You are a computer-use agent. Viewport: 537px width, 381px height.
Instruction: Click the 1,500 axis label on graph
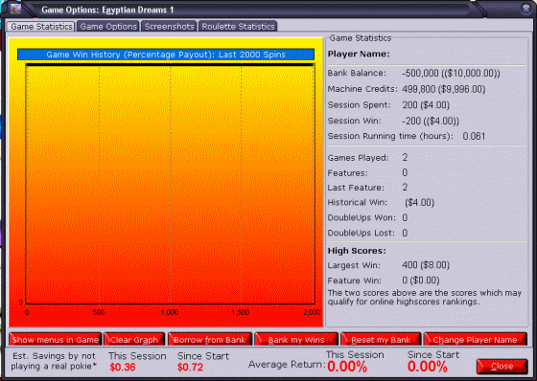[241, 312]
